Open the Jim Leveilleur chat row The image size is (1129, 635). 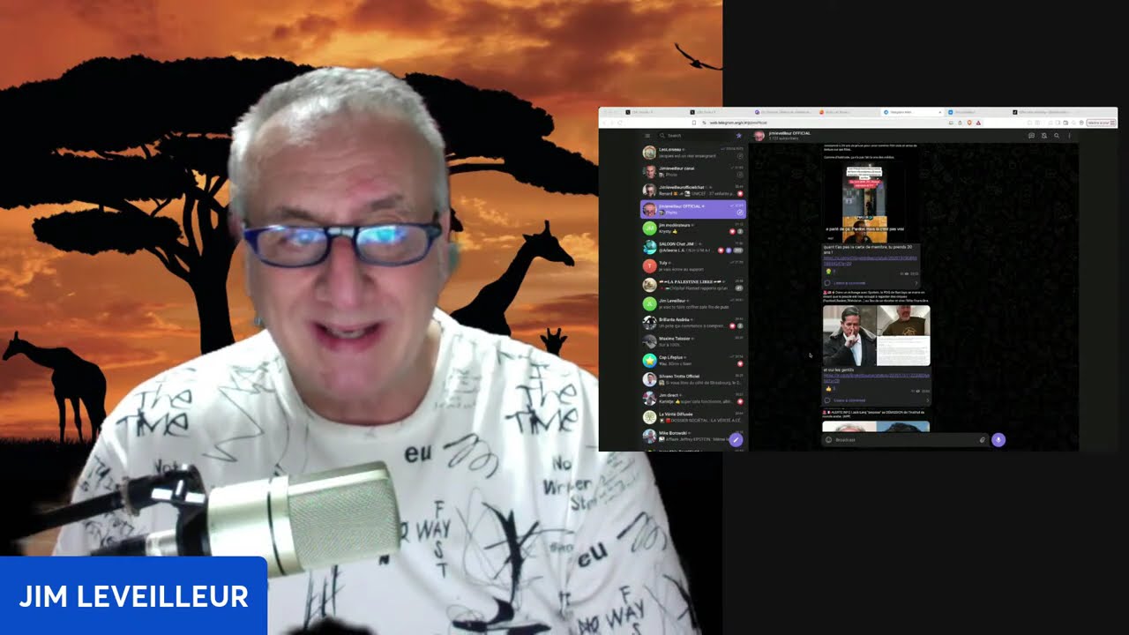click(693, 303)
